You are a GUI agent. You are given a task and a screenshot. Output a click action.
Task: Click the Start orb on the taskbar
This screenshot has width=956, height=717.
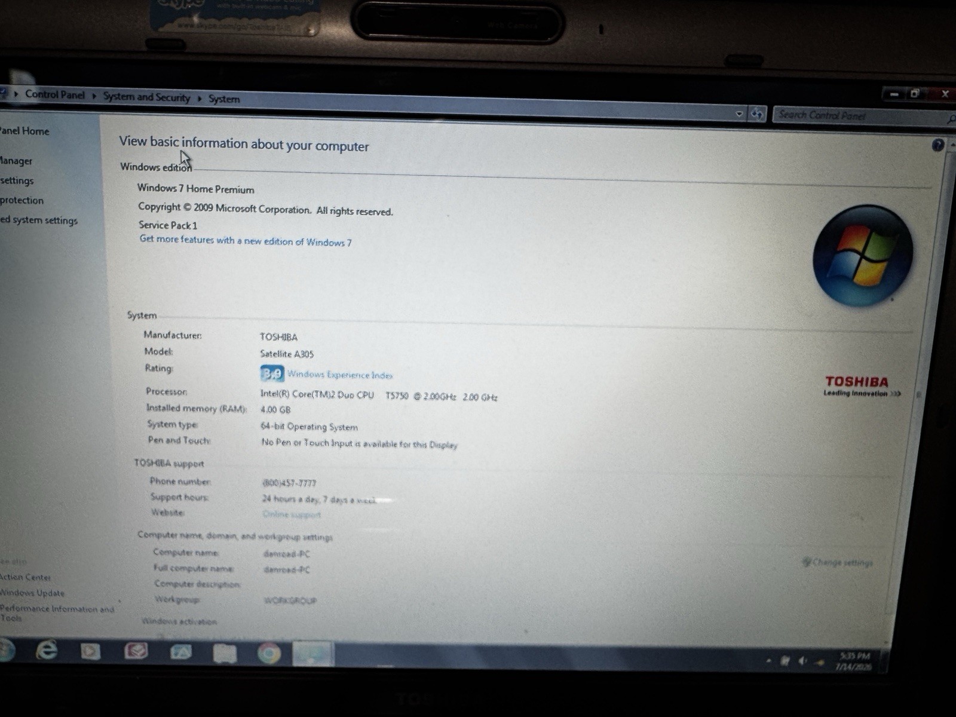pos(6,649)
